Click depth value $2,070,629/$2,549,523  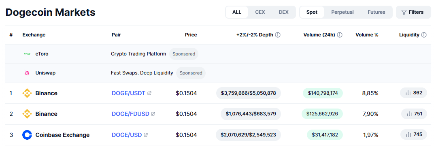[248, 135]
